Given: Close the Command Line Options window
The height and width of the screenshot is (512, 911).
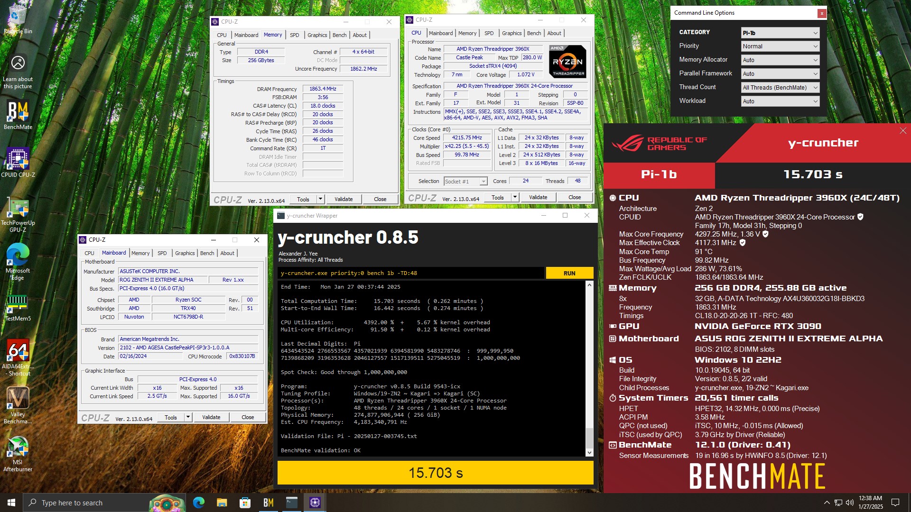Looking at the screenshot, I should [x=821, y=13].
